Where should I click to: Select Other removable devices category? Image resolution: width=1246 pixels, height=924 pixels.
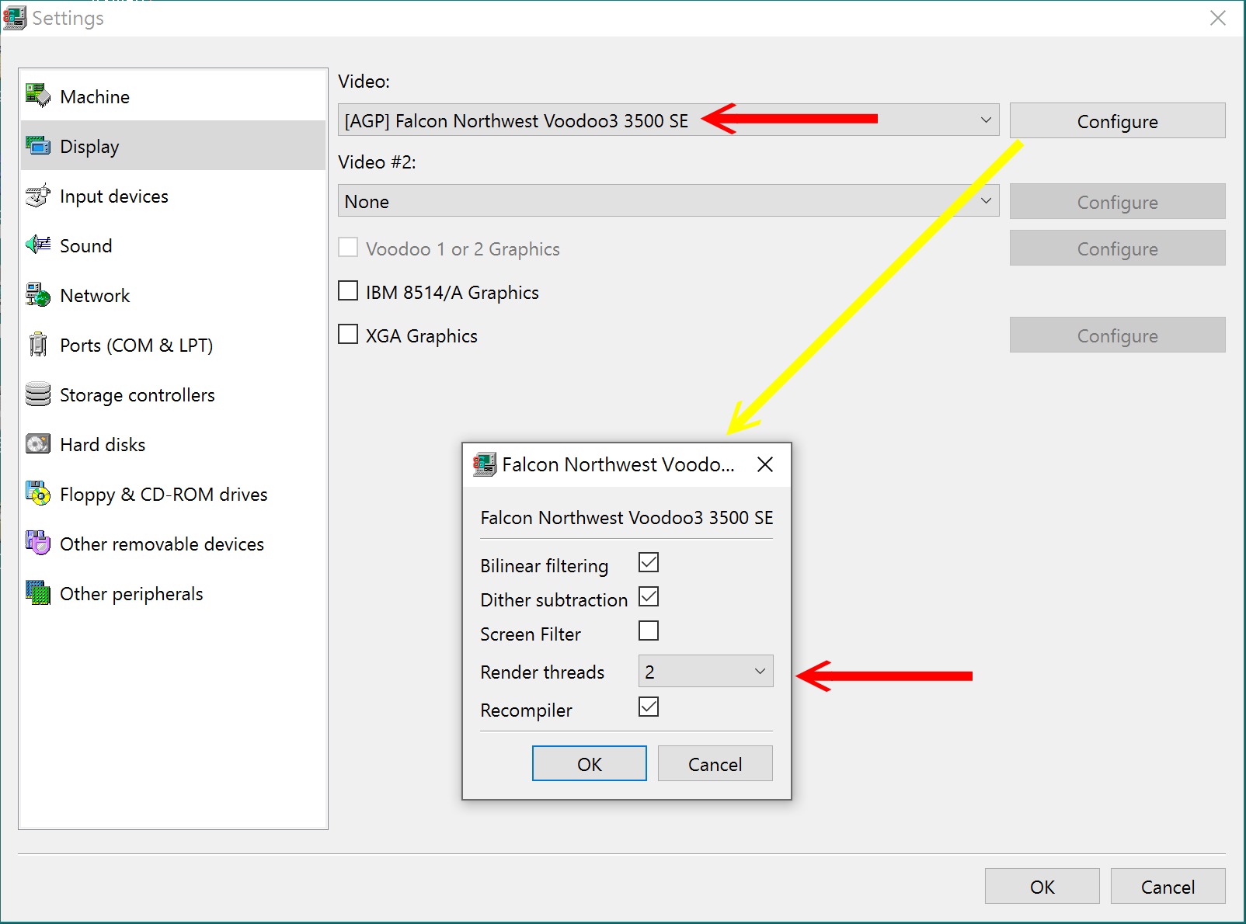(172, 543)
